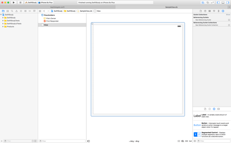
Task: Toggle library icon grid view
Action: coord(195,141)
